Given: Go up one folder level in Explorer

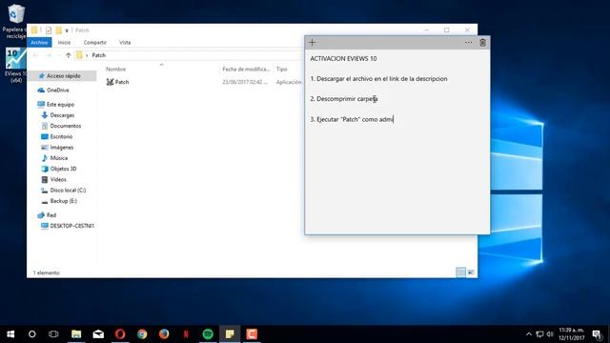Looking at the screenshot, I should click(69, 55).
